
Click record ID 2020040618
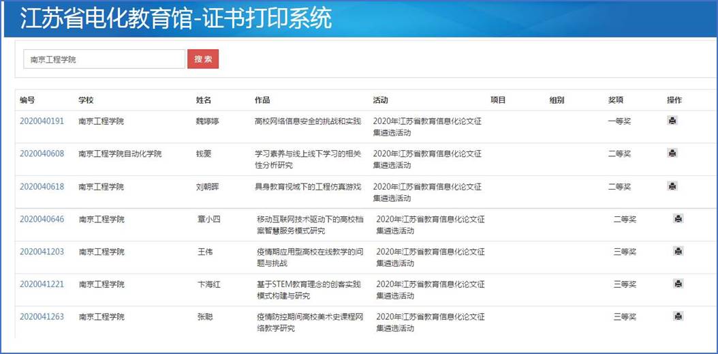click(x=42, y=186)
